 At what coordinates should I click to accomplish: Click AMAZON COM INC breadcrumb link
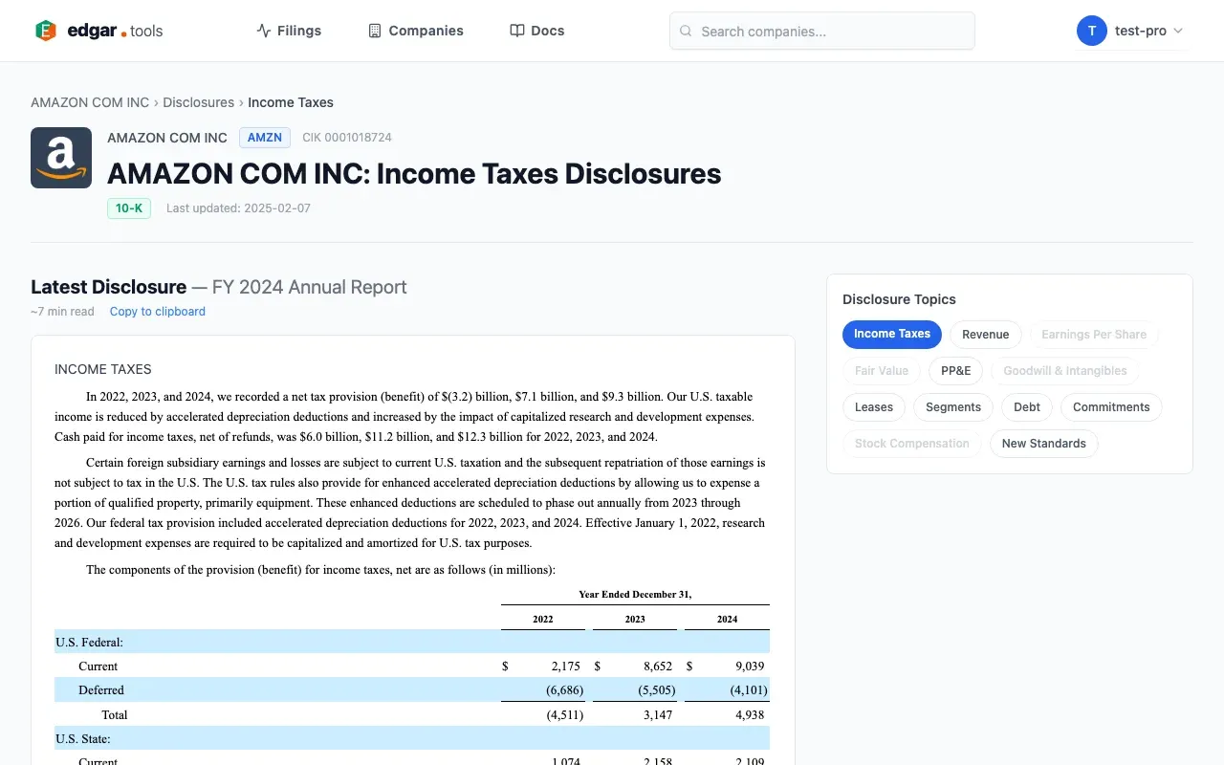[x=90, y=102]
